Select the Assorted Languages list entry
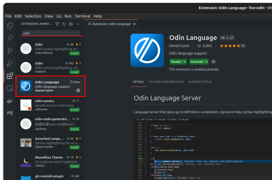Image resolution: width=272 pixels, height=180 pixels. pyautogui.click(x=50, y=143)
